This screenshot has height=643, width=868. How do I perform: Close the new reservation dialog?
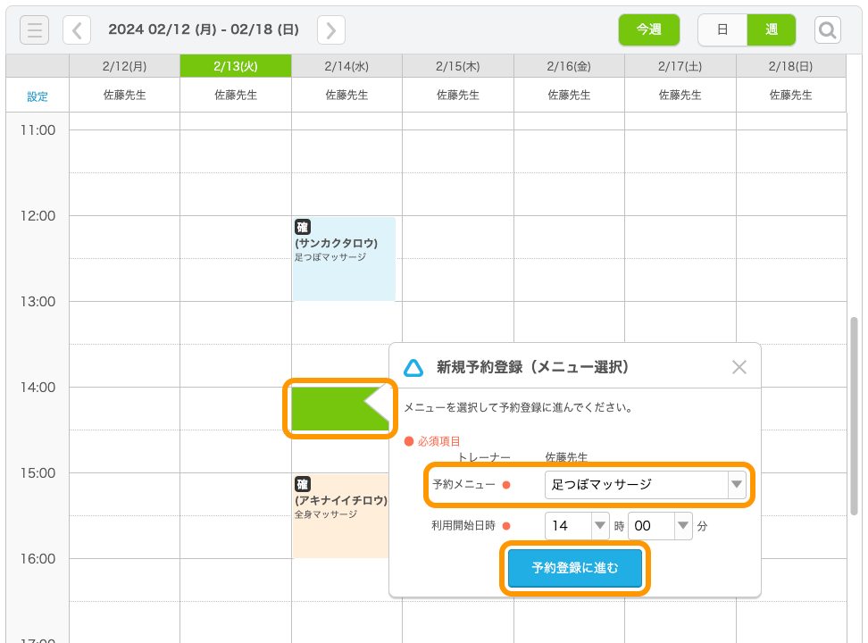739,367
